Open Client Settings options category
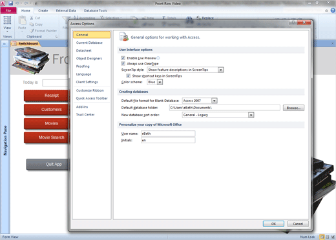The width and height of the screenshot is (336, 240). tap(92, 82)
